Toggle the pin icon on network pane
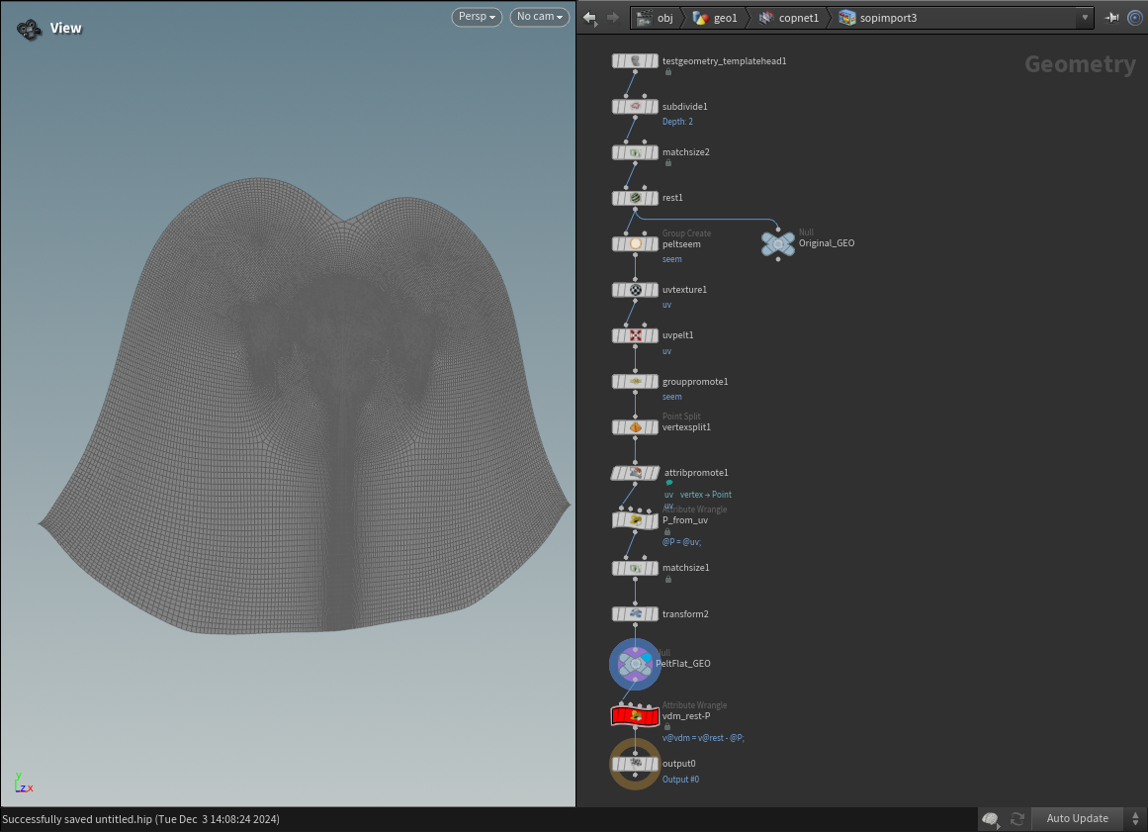 point(1111,18)
